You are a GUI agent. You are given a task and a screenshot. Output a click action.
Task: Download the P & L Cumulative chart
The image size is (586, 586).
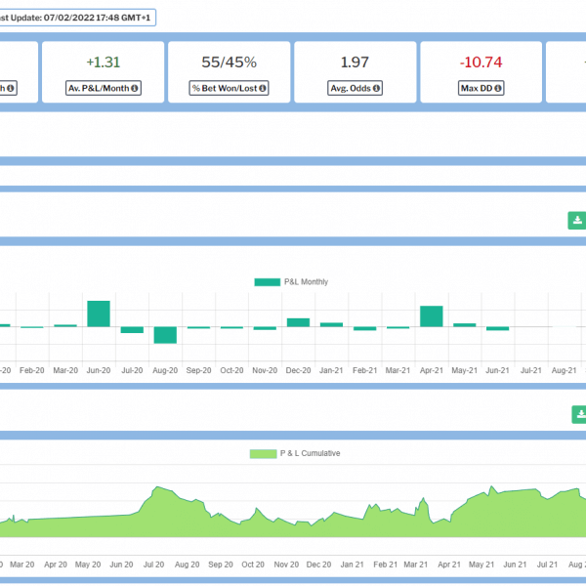(x=579, y=414)
